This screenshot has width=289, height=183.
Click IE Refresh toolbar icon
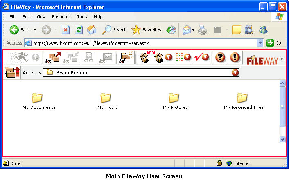[79, 29]
